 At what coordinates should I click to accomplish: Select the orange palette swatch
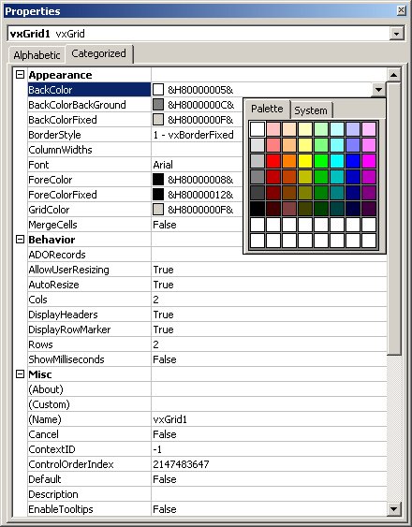point(289,161)
